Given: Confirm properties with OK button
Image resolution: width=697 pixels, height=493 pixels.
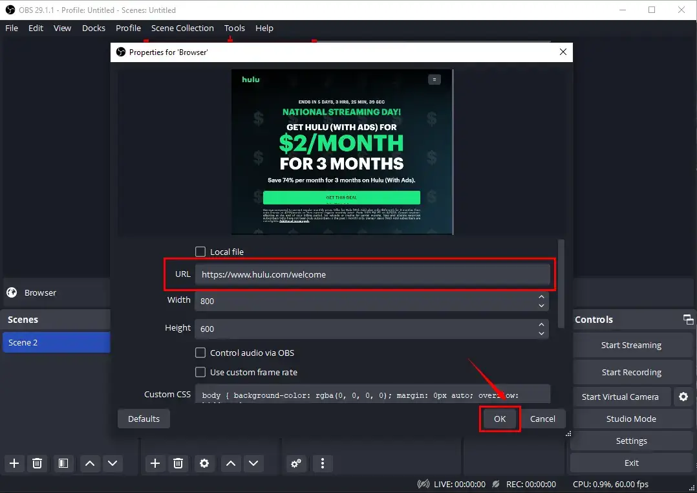Looking at the screenshot, I should point(500,419).
